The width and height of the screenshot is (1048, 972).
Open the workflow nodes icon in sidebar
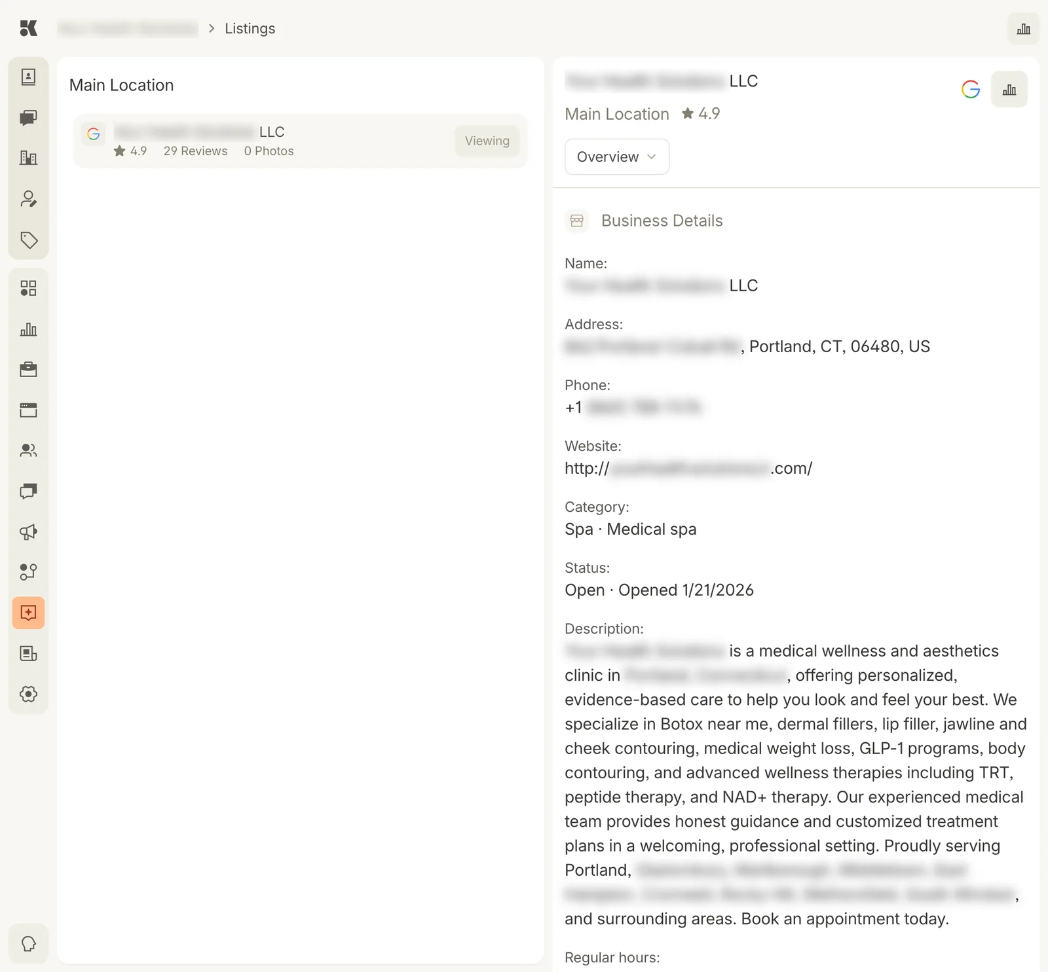[28, 572]
